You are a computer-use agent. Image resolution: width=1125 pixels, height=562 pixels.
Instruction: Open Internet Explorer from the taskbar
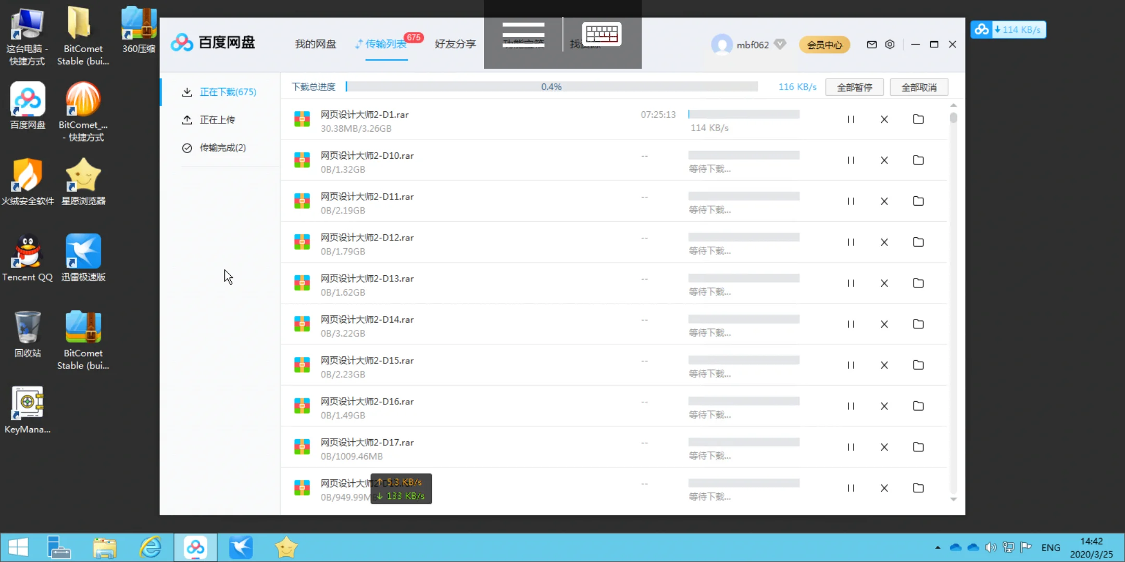(150, 547)
